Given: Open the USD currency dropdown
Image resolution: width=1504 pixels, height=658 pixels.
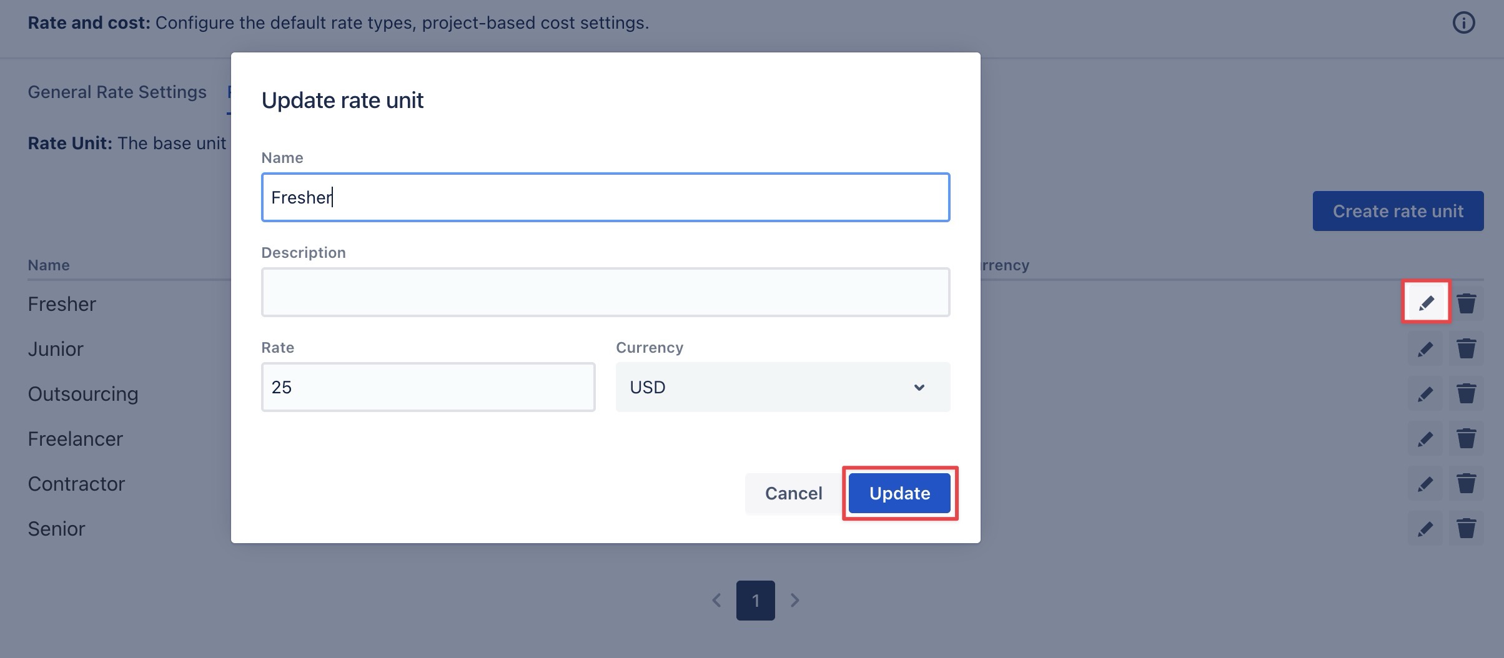Looking at the screenshot, I should tap(783, 387).
